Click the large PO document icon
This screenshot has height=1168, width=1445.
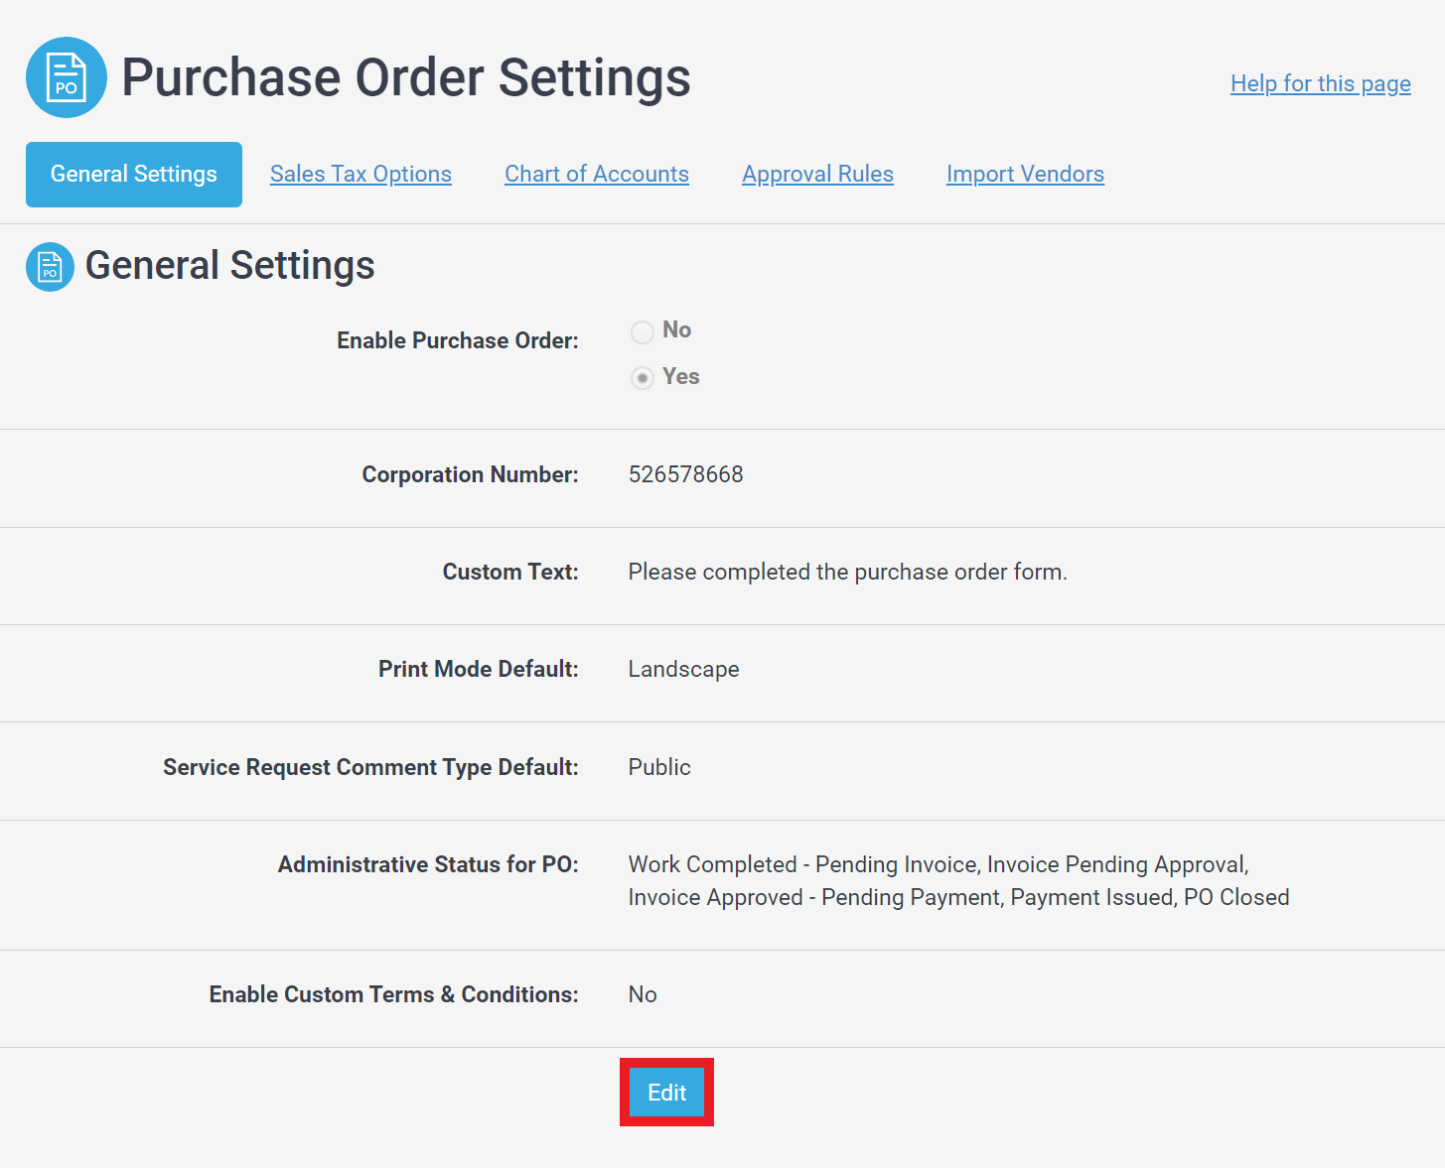point(67,77)
